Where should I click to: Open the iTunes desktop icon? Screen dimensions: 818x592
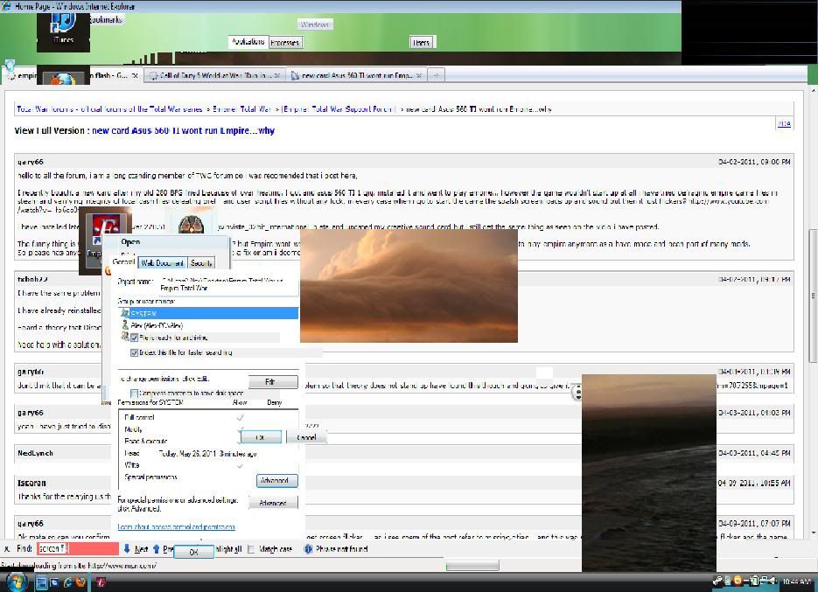pyautogui.click(x=62, y=24)
